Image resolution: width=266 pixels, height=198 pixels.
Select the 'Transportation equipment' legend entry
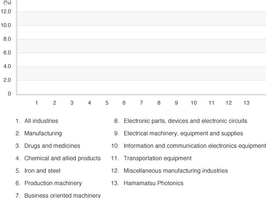click(158, 158)
